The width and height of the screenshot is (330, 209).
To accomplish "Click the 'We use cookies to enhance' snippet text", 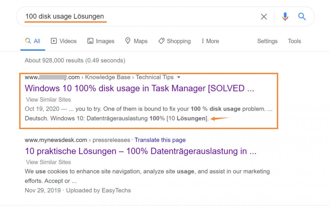I will pyautogui.click(x=147, y=176).
